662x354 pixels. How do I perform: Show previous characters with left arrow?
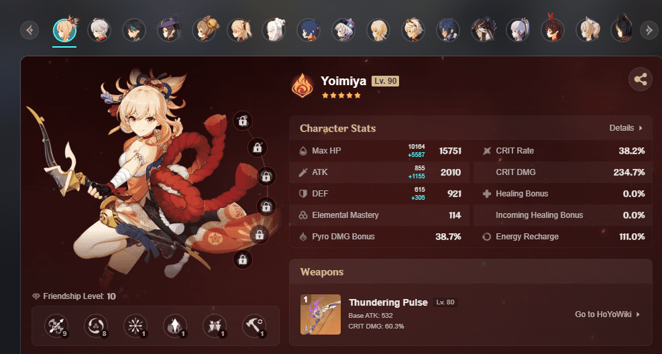click(x=30, y=30)
